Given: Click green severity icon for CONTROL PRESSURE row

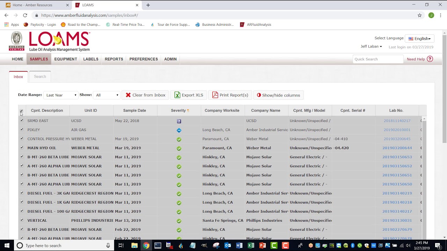Looking at the screenshot, I should pyautogui.click(x=179, y=139).
